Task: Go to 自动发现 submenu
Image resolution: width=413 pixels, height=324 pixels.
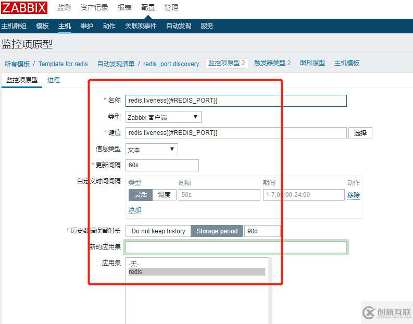Action: [x=179, y=26]
